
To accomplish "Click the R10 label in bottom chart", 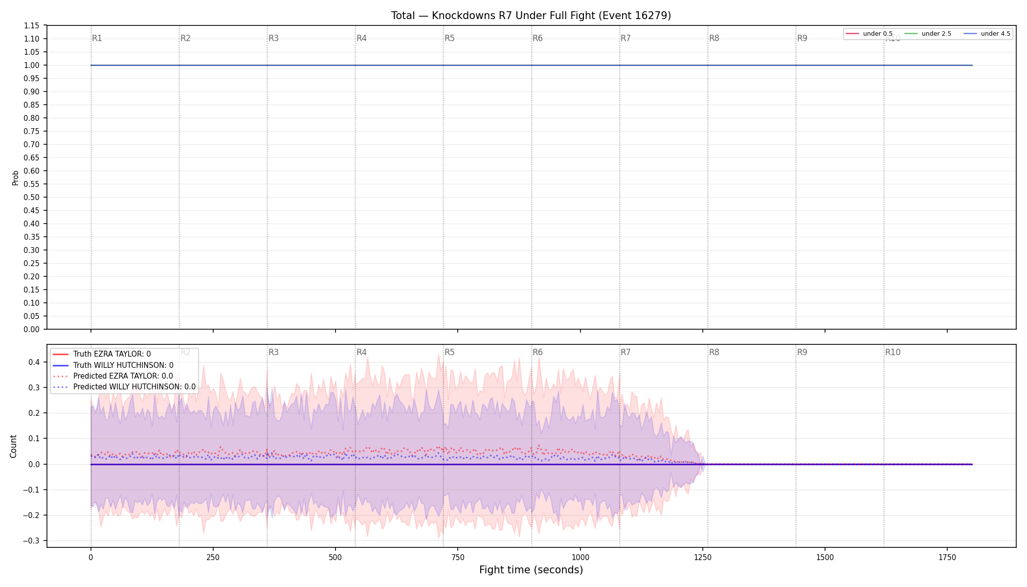I will (x=893, y=352).
